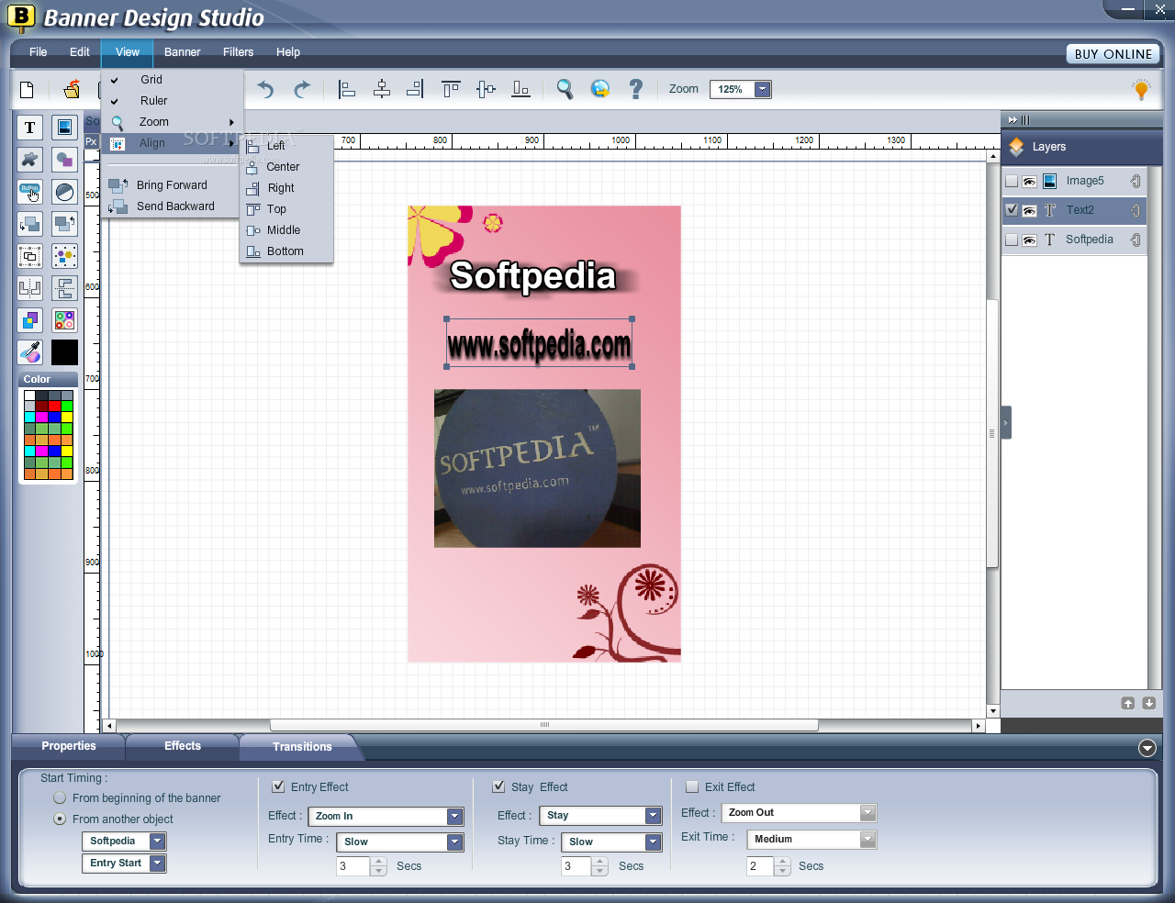
Task: Uncheck the Text2 layer checkbox
Action: 1012,210
